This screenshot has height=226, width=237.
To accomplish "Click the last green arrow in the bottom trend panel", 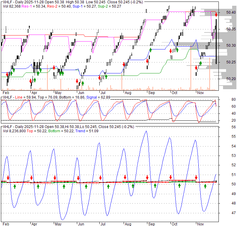I will [x=205, y=186].
